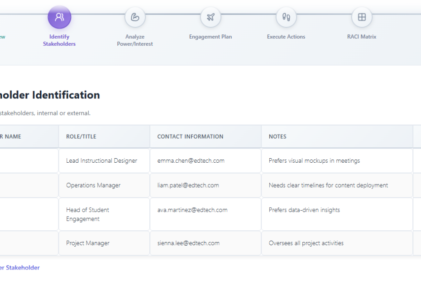Click the Engagement Plan airplane icon
This screenshot has height=281, width=421.
(210, 17)
